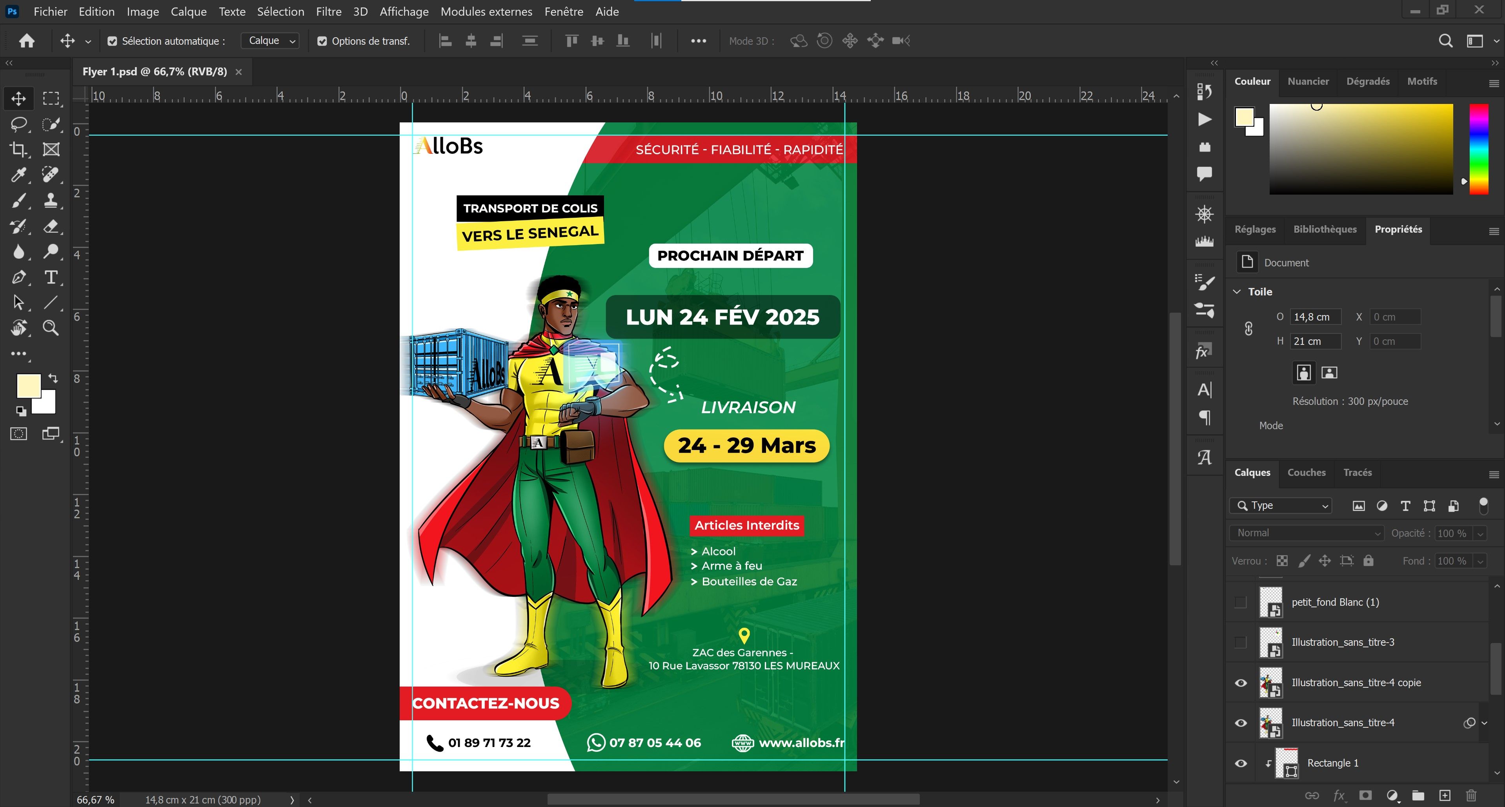1505x807 pixels.
Task: Toggle the layer filter switch
Action: [x=1483, y=505]
